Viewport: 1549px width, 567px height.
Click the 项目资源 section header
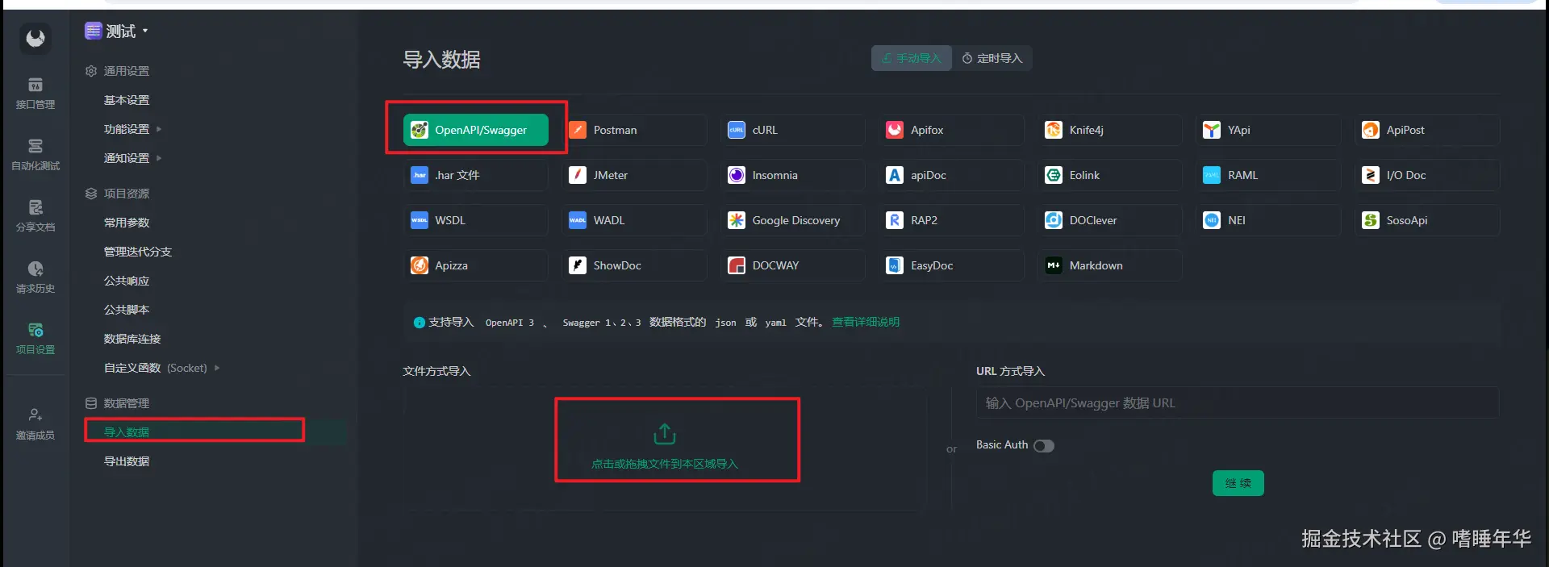118,194
